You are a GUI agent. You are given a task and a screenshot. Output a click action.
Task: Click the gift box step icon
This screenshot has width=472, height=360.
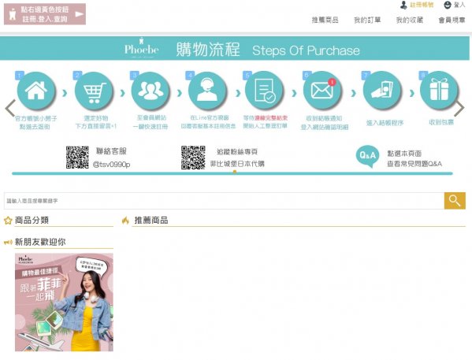click(x=439, y=90)
